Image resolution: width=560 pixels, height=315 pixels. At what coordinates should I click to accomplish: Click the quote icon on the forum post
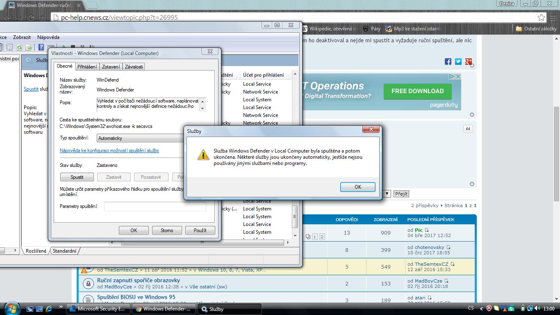pyautogui.click(x=468, y=129)
